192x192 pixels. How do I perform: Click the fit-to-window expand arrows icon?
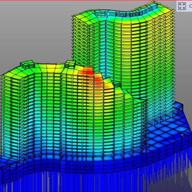click(182, 6)
